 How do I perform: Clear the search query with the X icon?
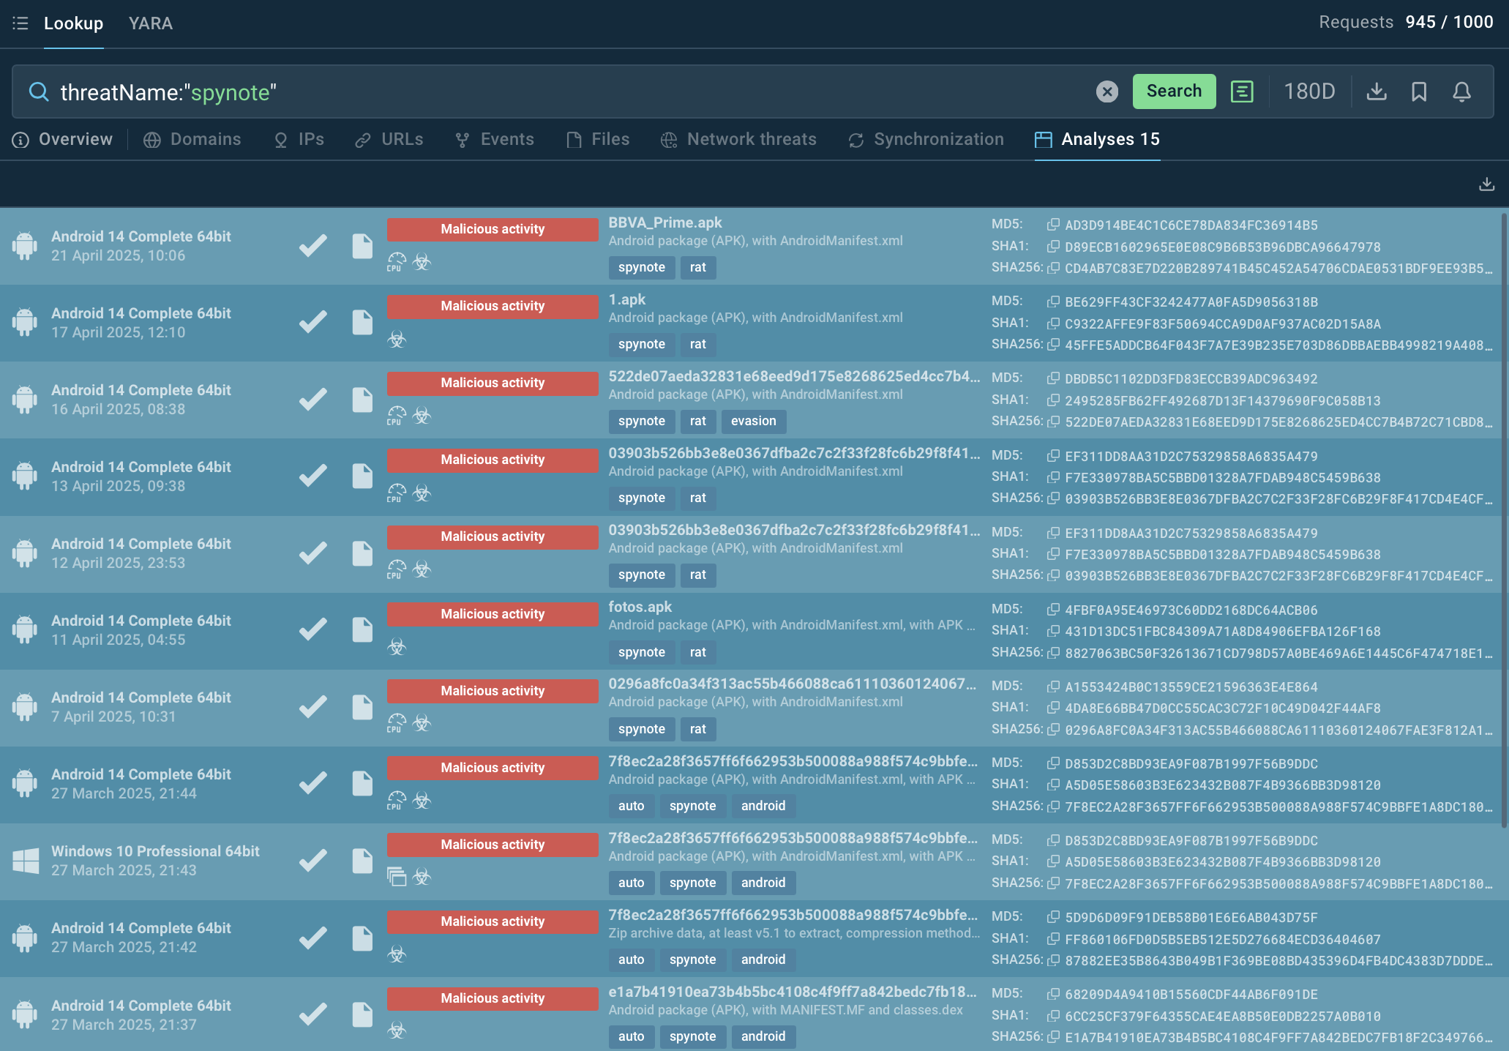click(1107, 91)
